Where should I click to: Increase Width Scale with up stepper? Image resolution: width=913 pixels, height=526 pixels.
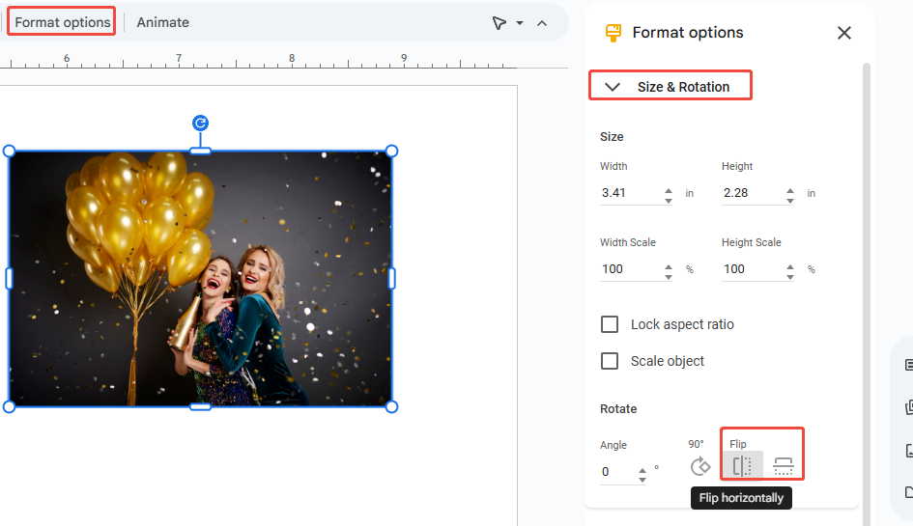pos(669,266)
